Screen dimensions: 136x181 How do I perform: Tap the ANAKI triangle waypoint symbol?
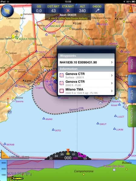coord(44,118)
